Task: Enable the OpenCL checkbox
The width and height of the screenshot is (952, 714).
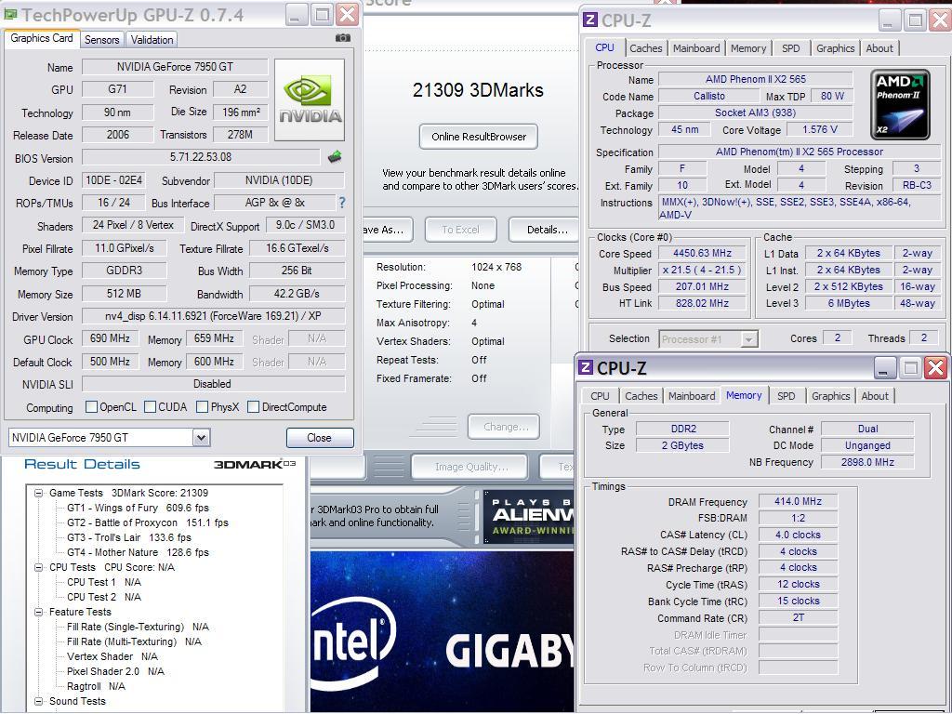Action: point(92,407)
